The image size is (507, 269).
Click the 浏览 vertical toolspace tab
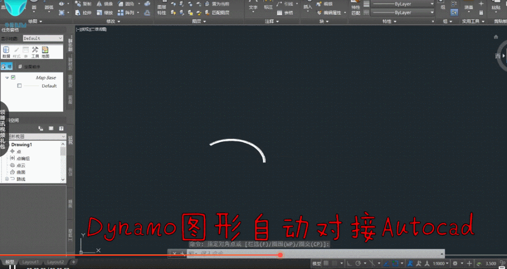pos(70,140)
